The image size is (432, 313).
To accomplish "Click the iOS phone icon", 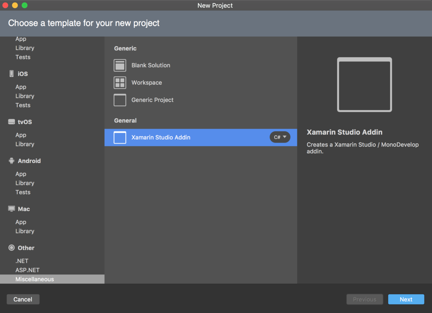I will [x=11, y=74].
